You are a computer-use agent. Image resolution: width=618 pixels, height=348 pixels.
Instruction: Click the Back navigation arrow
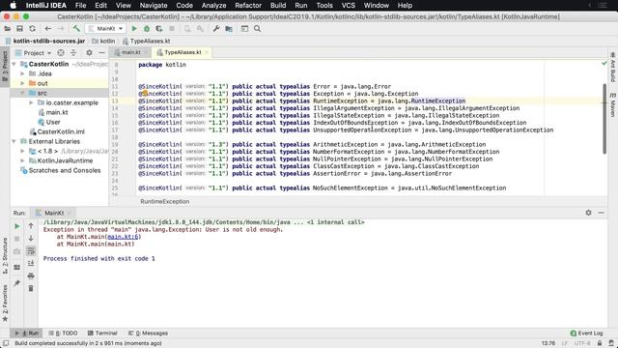pyautogui.click(x=47, y=29)
